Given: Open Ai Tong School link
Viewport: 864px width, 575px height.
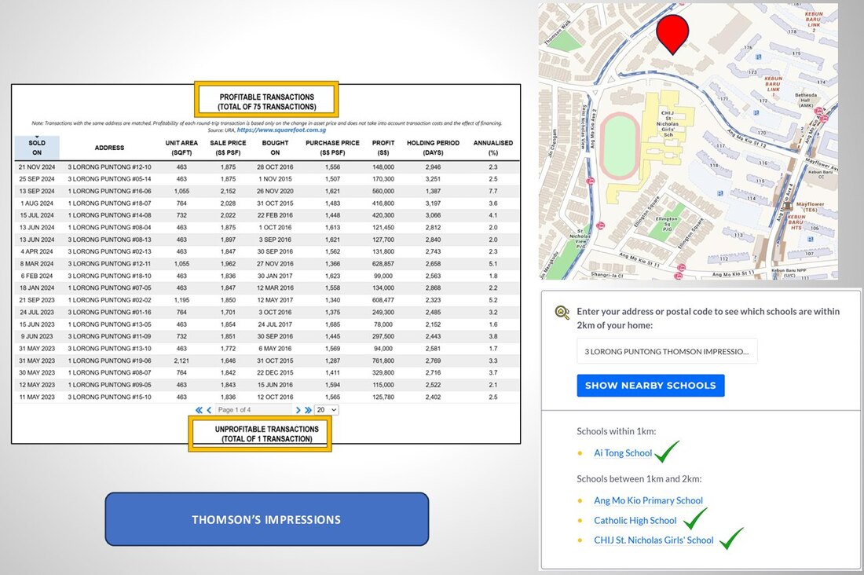Looking at the screenshot, I should [623, 453].
